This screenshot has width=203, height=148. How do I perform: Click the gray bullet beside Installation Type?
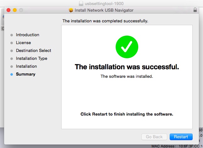tap(12, 59)
